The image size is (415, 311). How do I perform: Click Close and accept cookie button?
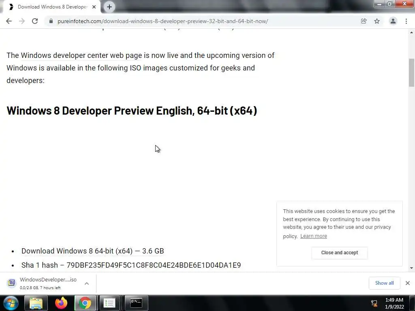340,253
